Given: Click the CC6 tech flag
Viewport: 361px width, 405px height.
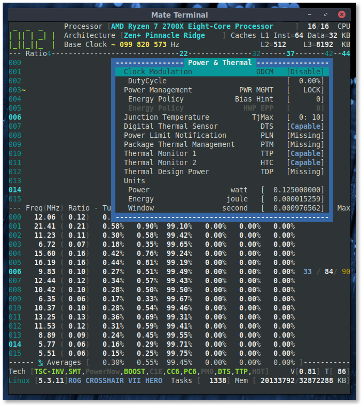Looking at the screenshot, I should [172, 371].
